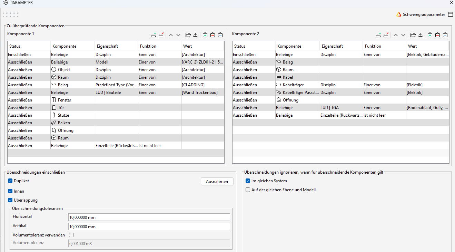Add selection basket to Komponente 2
Screen dimensions: 455x252
pyautogui.click(x=430, y=35)
